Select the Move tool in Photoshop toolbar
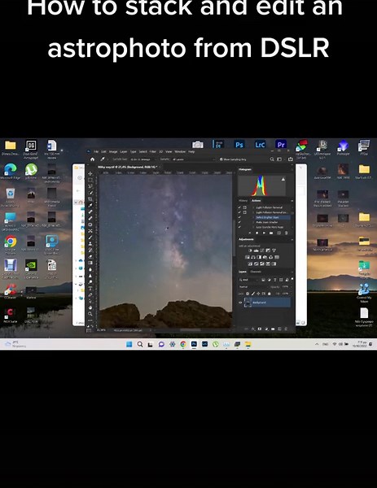Viewport: 377px width, 488px height. coord(90,173)
